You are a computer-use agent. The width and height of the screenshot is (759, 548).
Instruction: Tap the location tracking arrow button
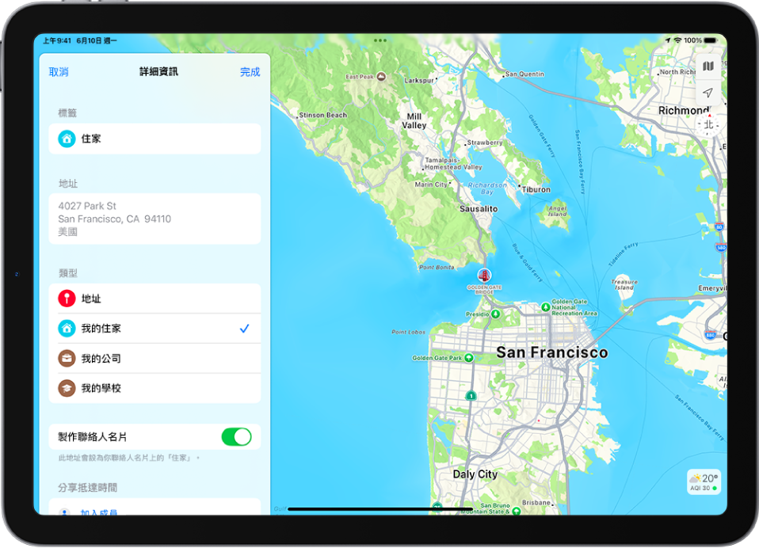point(708,92)
